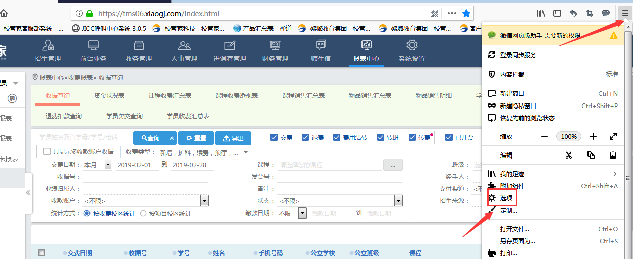Click the home icon
The image size is (633, 259).
(4, 13)
